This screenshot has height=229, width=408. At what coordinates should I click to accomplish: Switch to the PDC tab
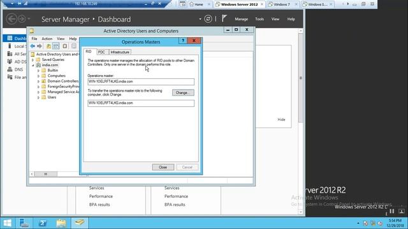[102, 52]
